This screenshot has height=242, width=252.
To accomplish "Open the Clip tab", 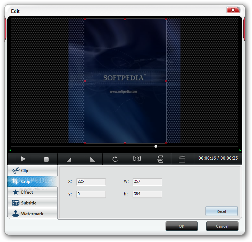I will (33, 170).
